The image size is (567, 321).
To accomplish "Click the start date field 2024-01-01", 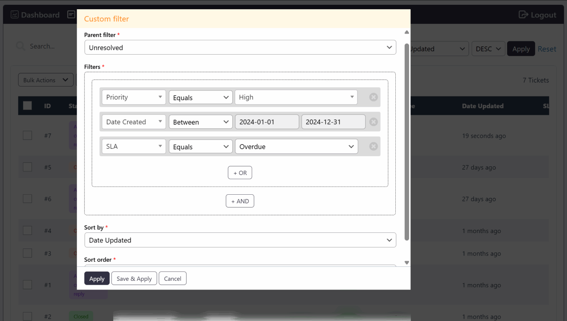I will (x=267, y=122).
